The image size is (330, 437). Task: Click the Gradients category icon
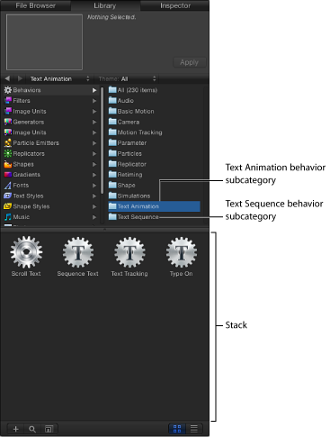click(x=8, y=175)
